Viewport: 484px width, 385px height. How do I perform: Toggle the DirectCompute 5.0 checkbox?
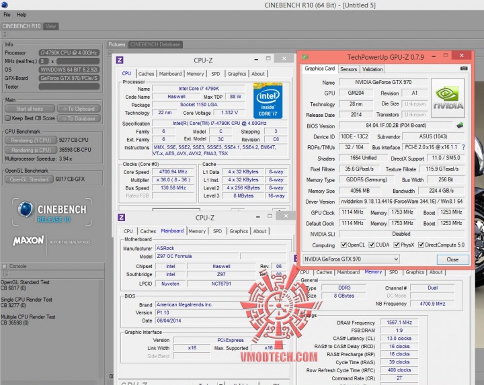tap(421, 245)
